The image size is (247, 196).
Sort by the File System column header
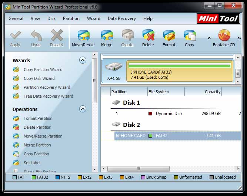(x=166, y=92)
